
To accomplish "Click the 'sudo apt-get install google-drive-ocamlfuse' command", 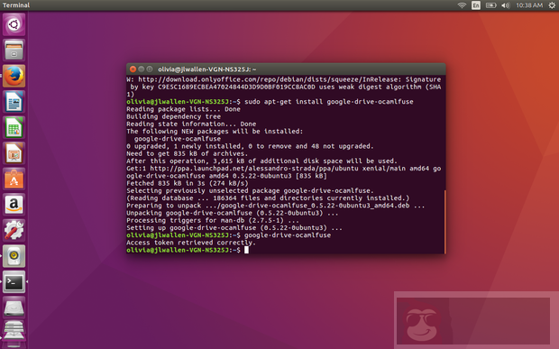I will tap(329, 102).
